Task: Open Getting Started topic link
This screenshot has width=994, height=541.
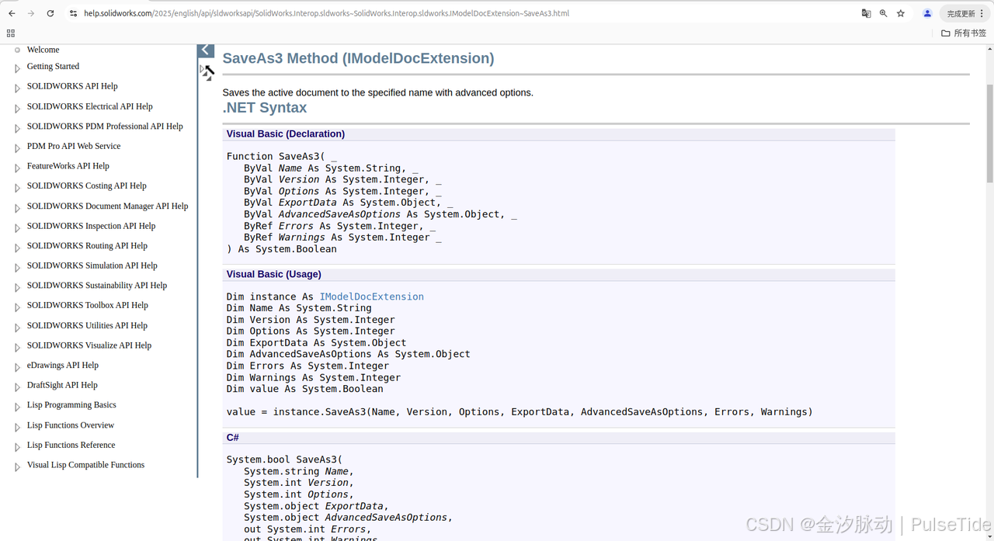Action: 53,67
